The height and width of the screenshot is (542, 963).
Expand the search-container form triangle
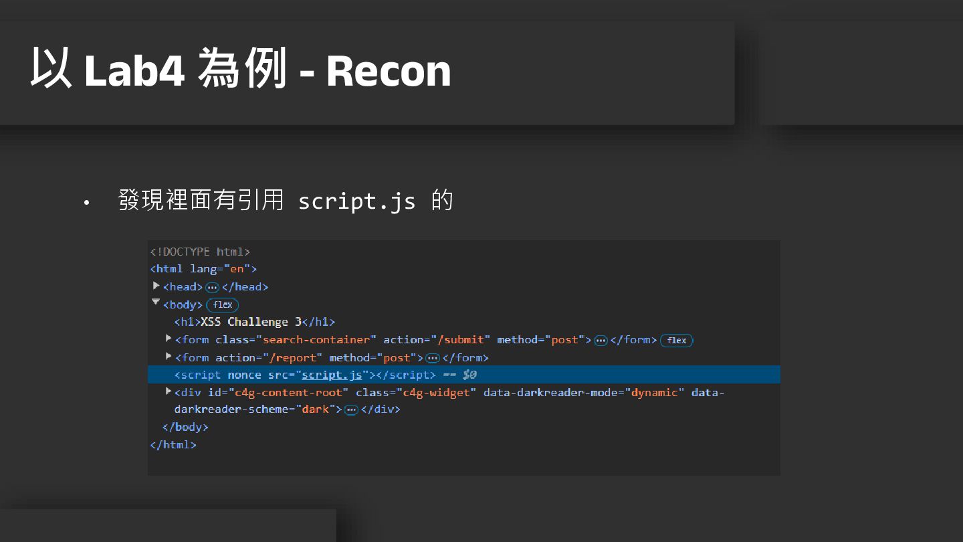(169, 339)
